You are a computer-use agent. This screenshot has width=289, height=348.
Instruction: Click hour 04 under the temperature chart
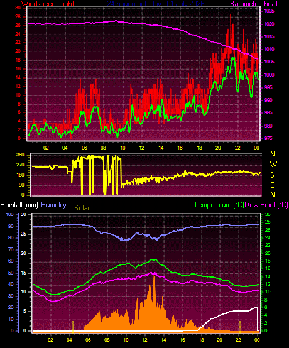pyautogui.click(x=69, y=340)
